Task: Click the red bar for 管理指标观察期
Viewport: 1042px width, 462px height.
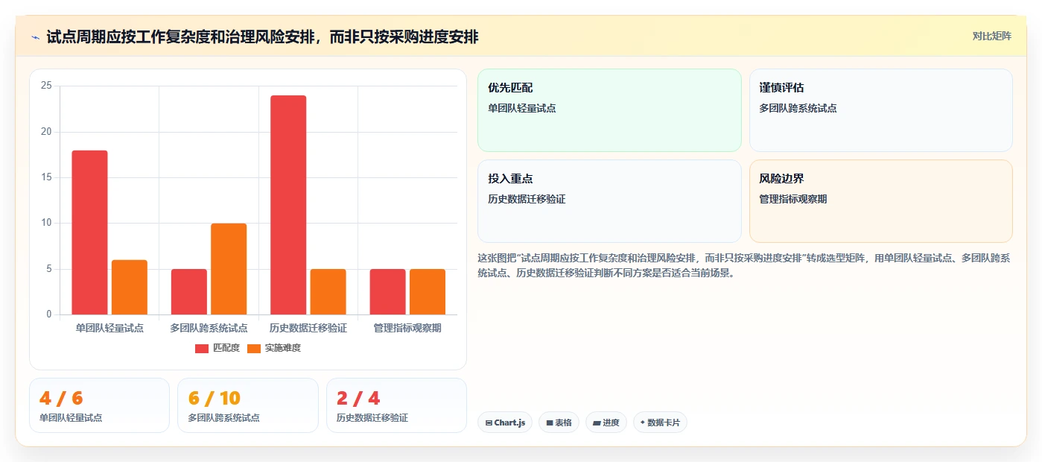Action: pyautogui.click(x=388, y=291)
